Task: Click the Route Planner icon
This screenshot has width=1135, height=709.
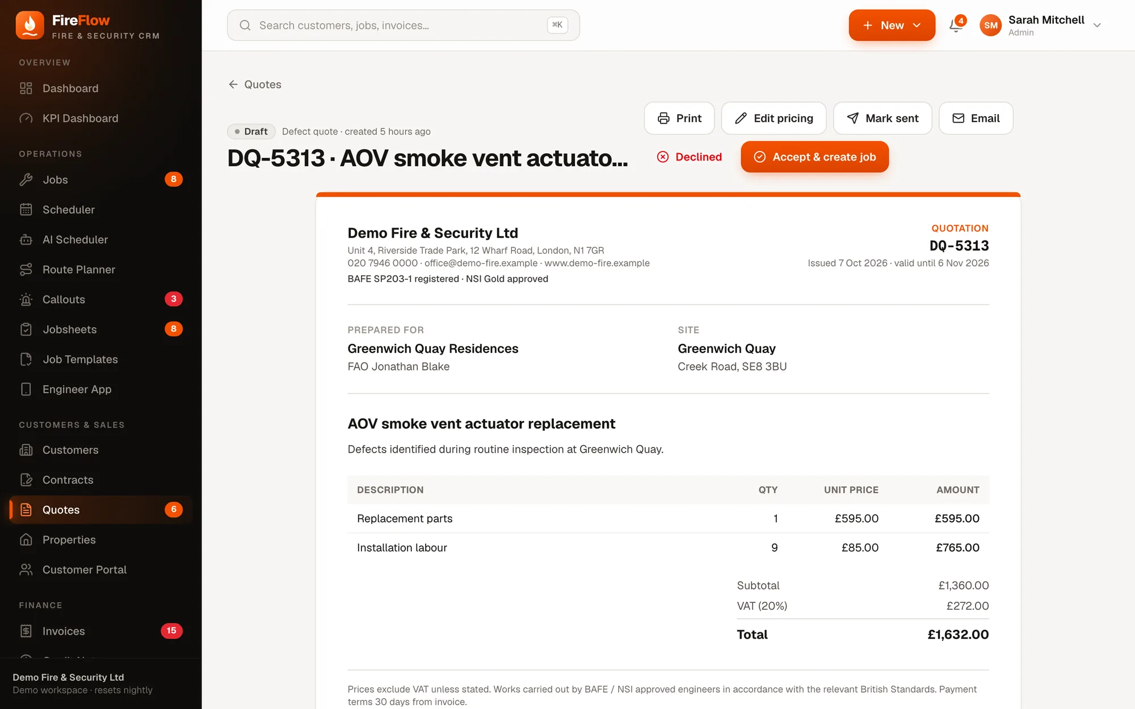Action: point(26,270)
